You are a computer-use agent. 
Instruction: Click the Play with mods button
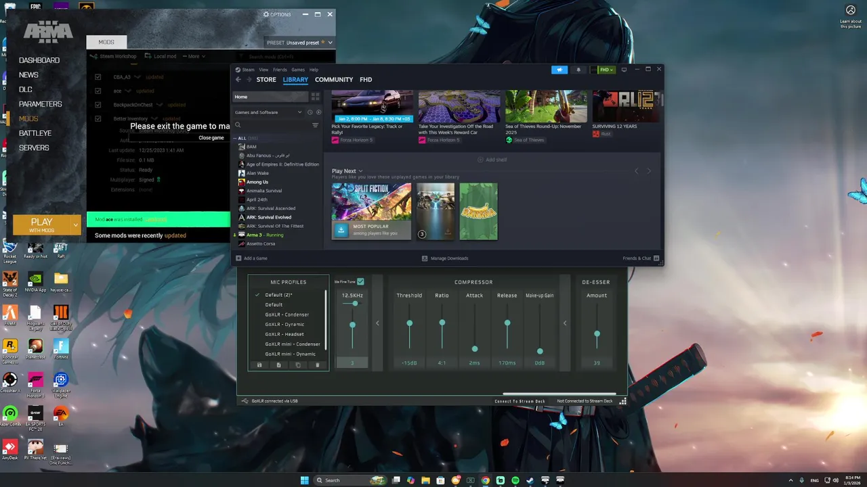point(41,225)
